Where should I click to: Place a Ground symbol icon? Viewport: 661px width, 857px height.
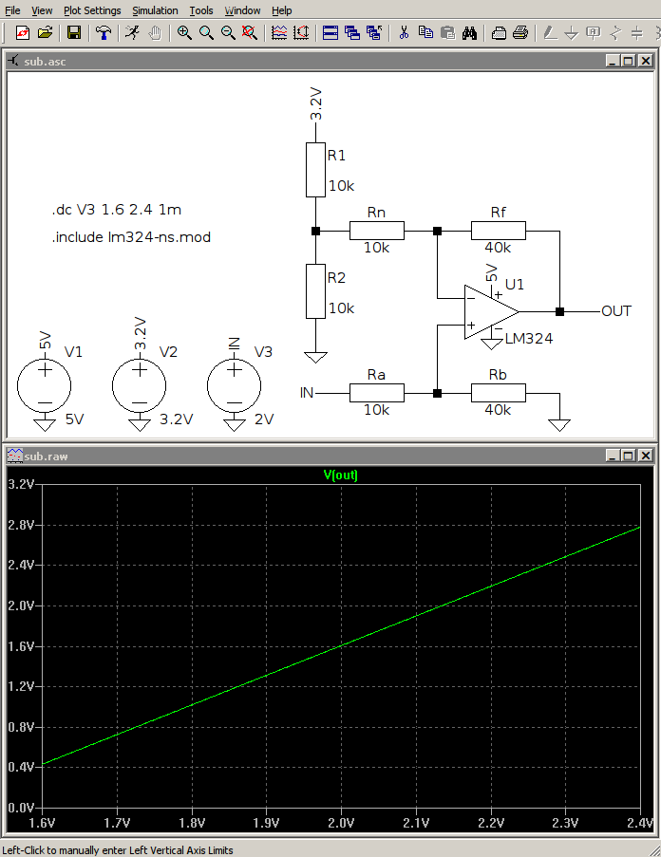[572, 33]
